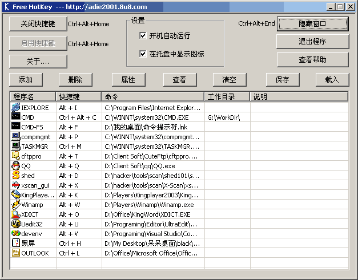Screen dimensions: 358x280
Task: Select the cftppro icon
Action: click(16, 156)
